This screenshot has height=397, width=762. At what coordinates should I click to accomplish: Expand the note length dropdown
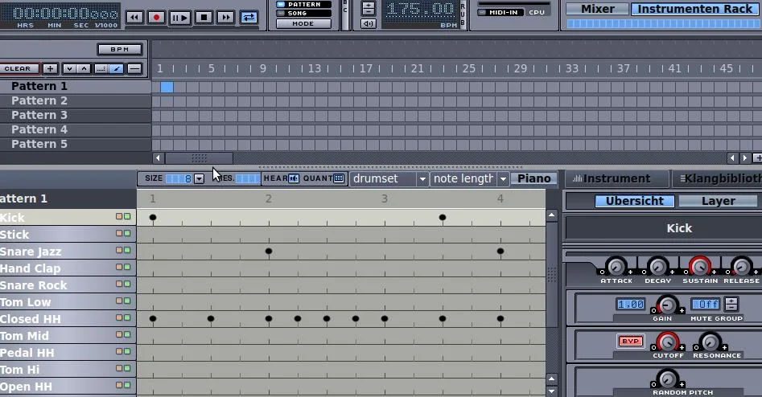point(503,178)
